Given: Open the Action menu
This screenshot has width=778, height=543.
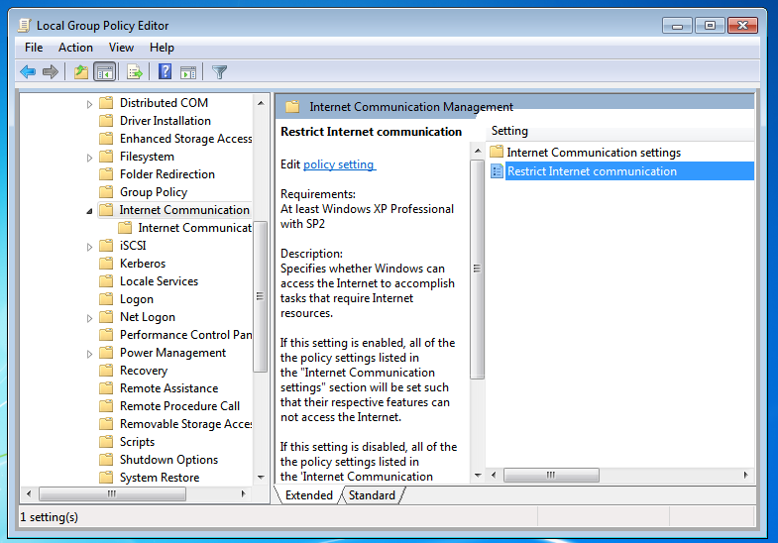Looking at the screenshot, I should point(75,48).
